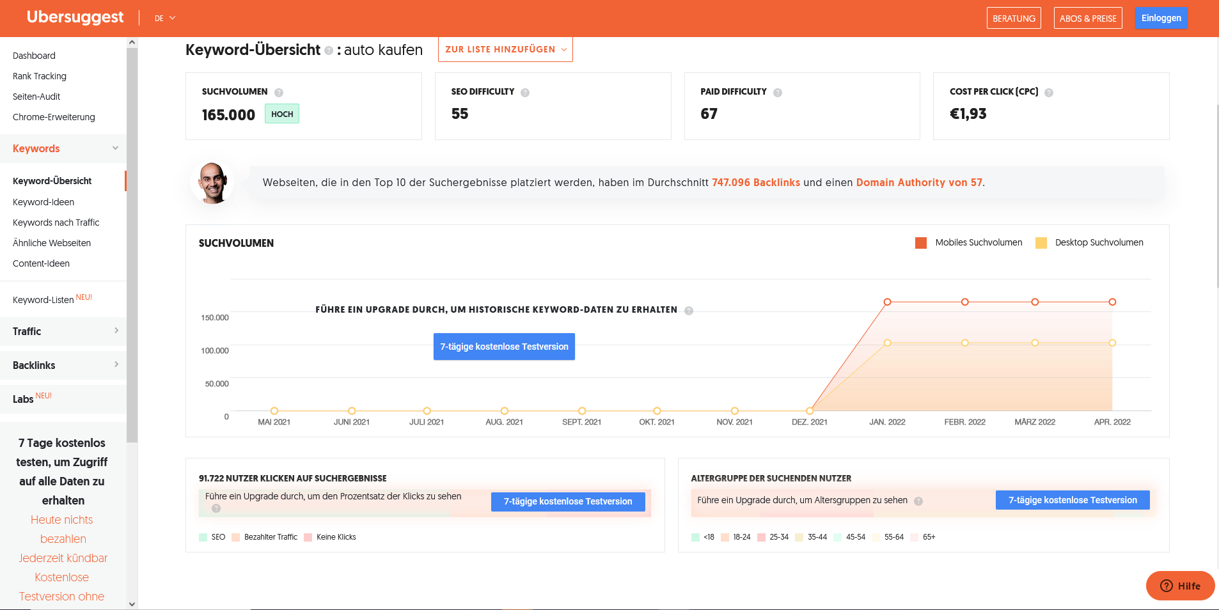Open Chrome-Erweiterung link
Screen dimensions: 1219x610
pos(54,117)
